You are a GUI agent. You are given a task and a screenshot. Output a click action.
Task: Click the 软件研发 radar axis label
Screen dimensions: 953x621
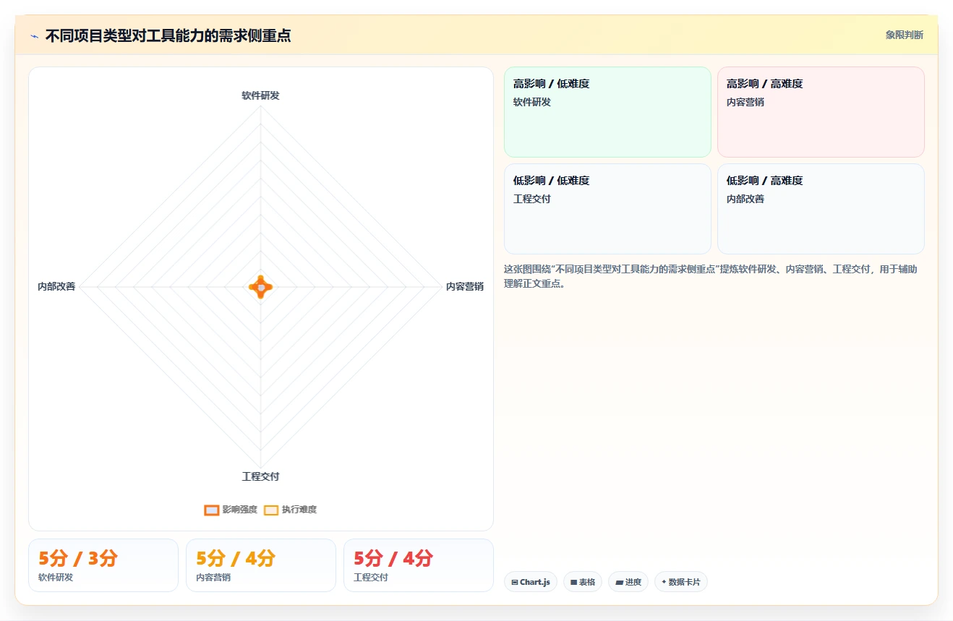(x=260, y=95)
